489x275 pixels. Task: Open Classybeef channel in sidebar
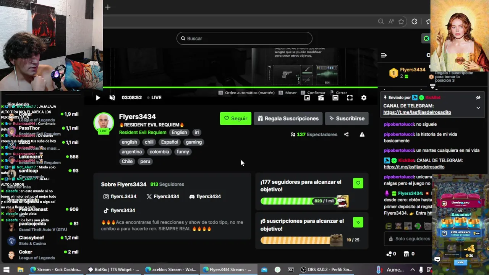43,240
